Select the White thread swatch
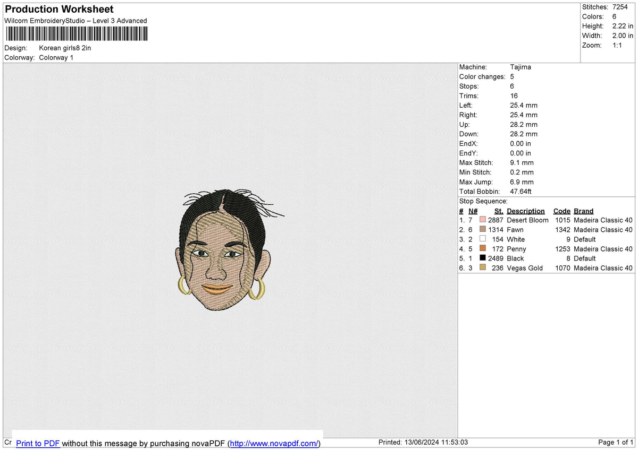This screenshot has height=450, width=638. tap(483, 239)
